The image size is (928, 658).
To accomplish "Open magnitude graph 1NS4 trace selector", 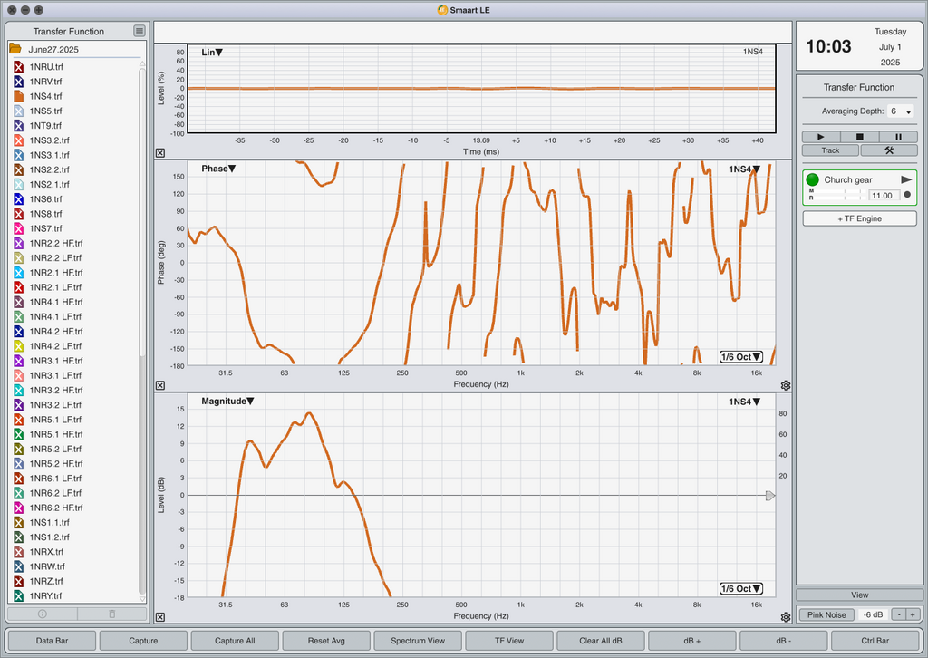I will pyautogui.click(x=745, y=402).
